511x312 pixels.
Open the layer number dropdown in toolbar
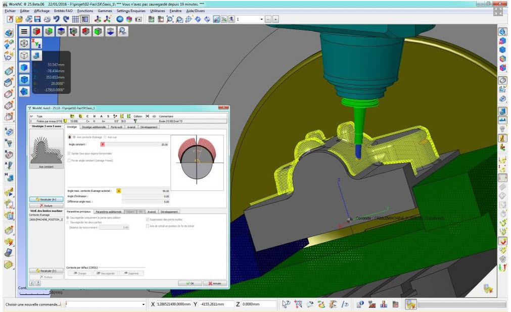pos(261,19)
